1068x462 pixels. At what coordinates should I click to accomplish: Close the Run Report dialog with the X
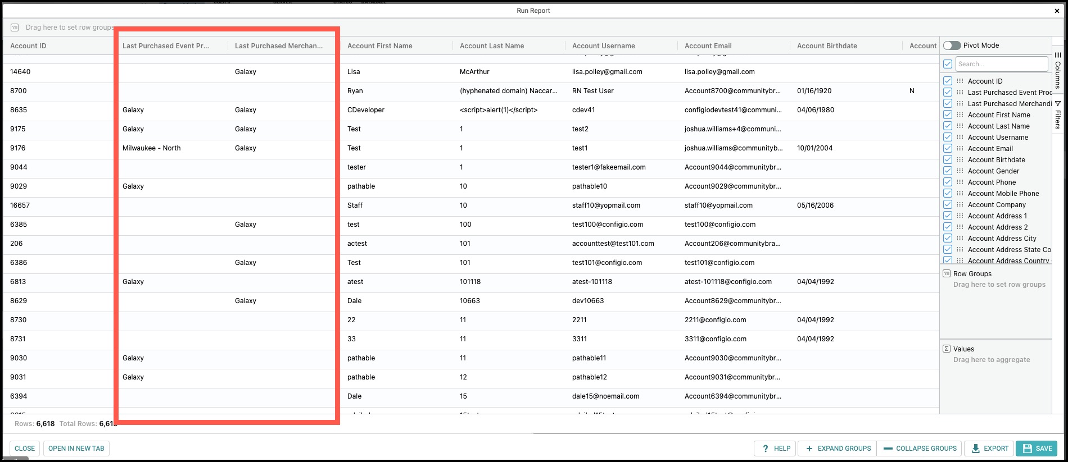coord(1057,11)
